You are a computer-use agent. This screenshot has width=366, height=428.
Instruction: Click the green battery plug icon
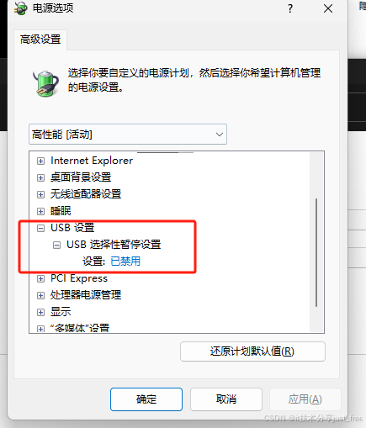coord(46,83)
